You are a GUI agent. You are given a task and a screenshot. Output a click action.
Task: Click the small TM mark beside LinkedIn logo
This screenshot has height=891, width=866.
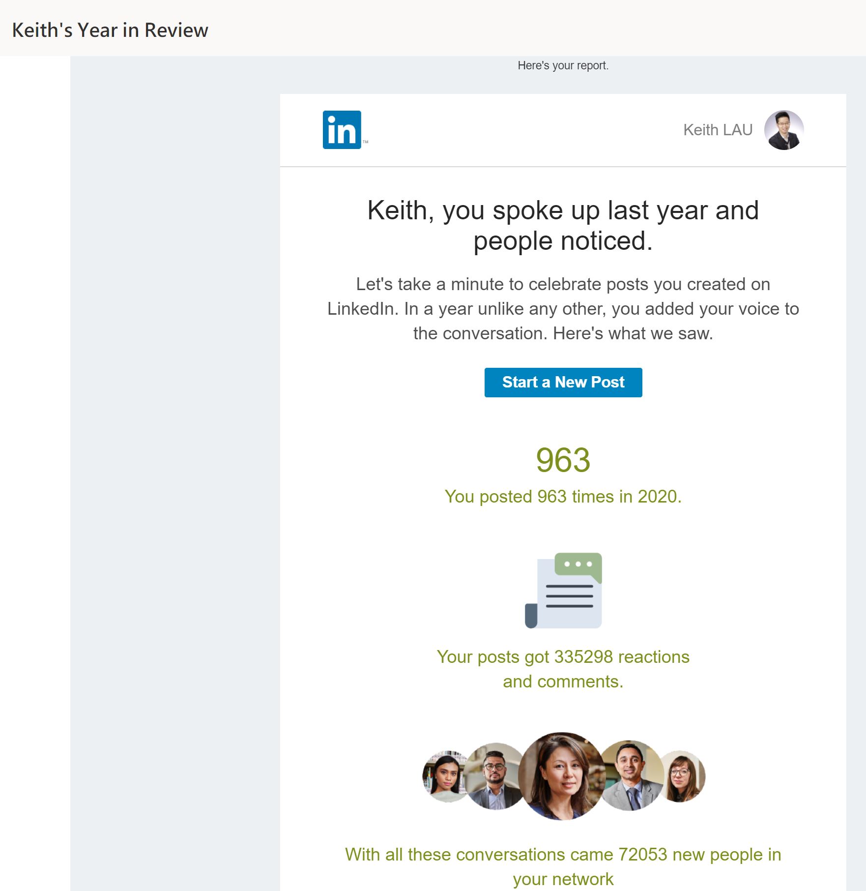(365, 142)
